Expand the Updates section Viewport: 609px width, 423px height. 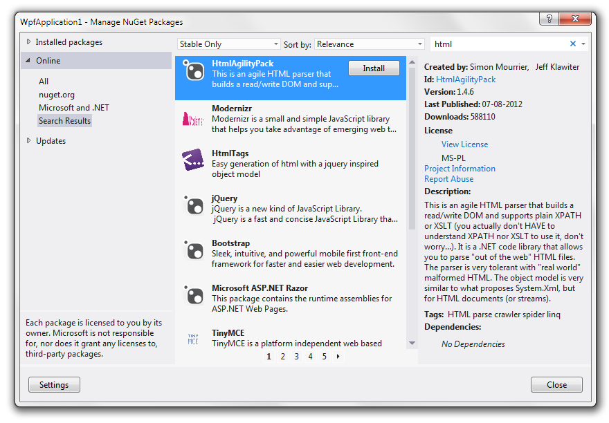[x=28, y=140]
